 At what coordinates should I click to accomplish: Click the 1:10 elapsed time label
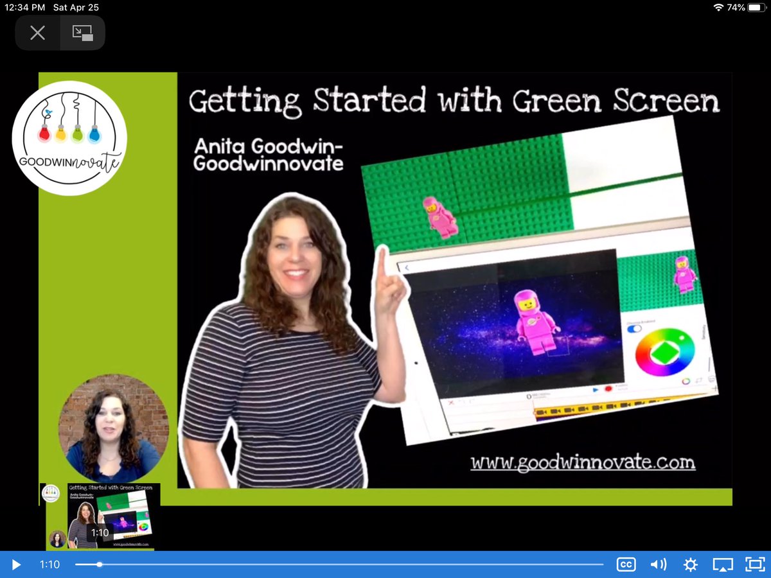click(49, 565)
